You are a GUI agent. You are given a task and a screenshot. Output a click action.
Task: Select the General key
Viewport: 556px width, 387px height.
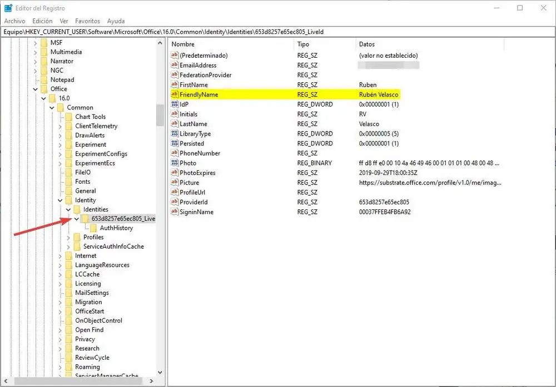85,191
